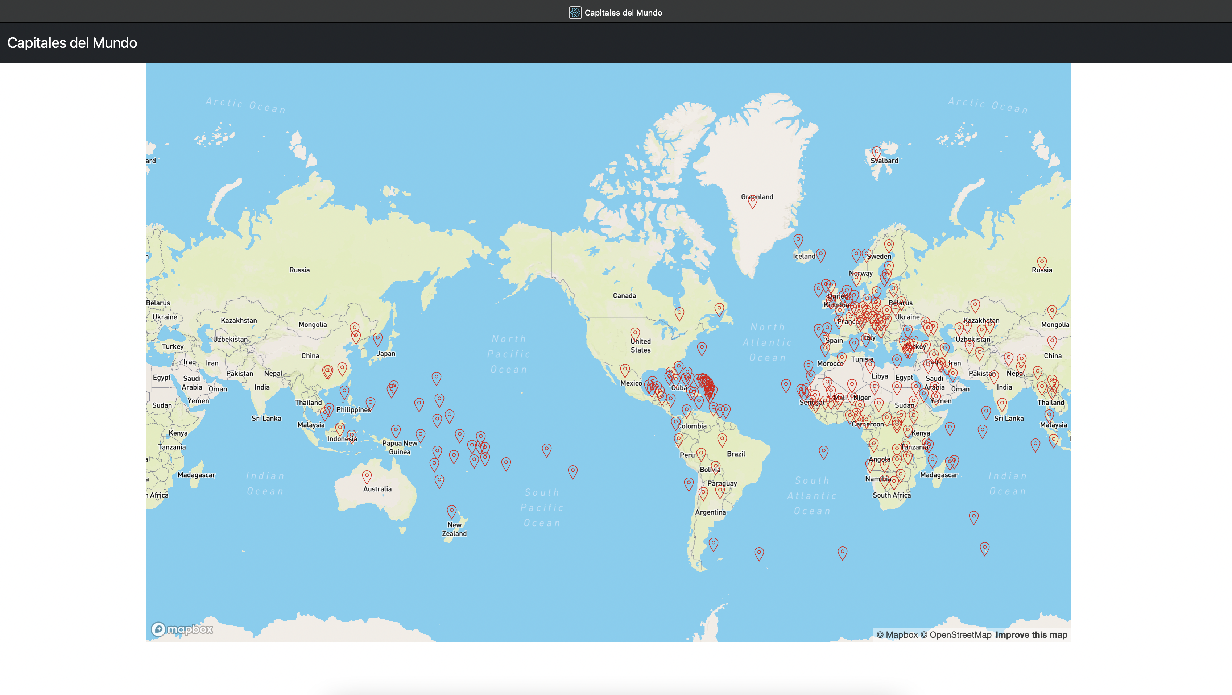1232x695 pixels.
Task: Click the Japan capital marker
Action: tap(378, 340)
